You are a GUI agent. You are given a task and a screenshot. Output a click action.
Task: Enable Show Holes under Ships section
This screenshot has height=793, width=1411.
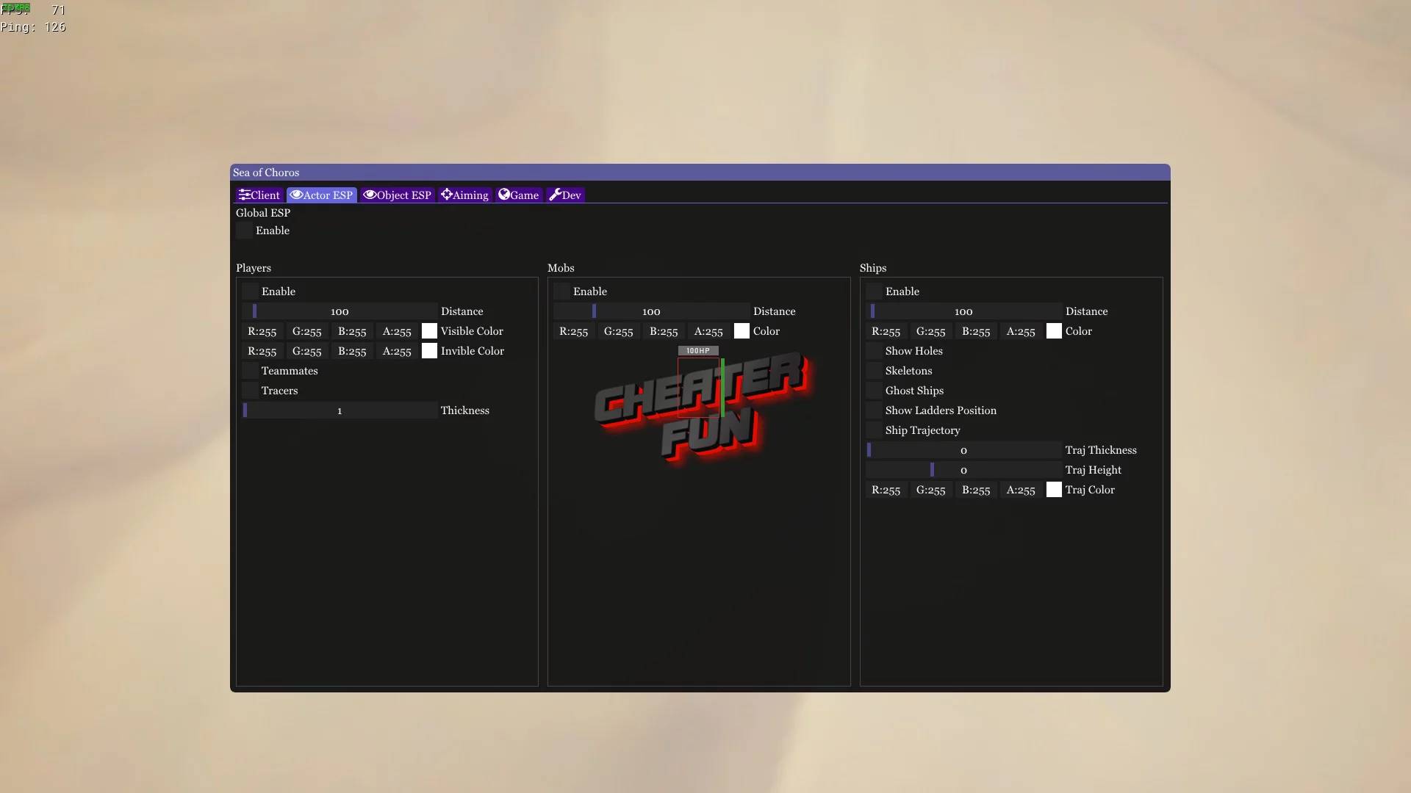click(x=873, y=352)
